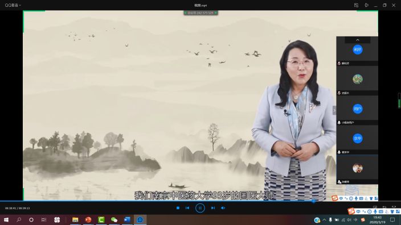Open the QQ影音 main menu dropdown

(13, 5)
